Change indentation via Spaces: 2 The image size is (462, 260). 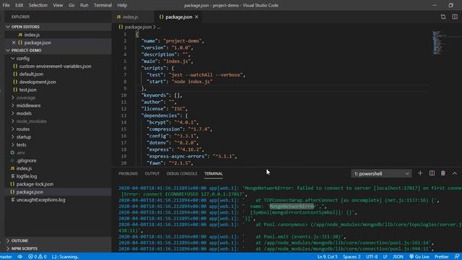tap(352, 257)
